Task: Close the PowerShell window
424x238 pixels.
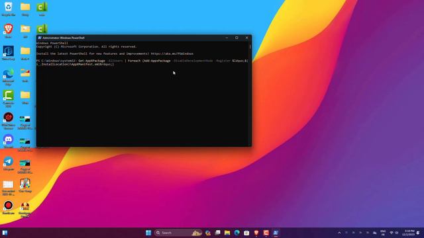Action: click(x=246, y=38)
